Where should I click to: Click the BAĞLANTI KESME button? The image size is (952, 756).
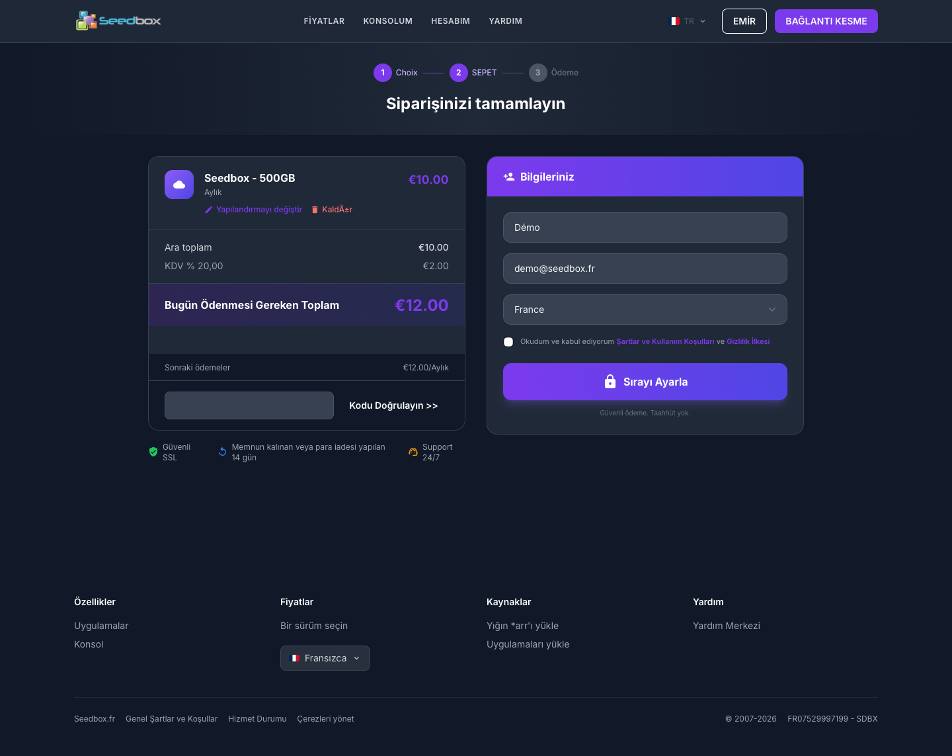[826, 21]
